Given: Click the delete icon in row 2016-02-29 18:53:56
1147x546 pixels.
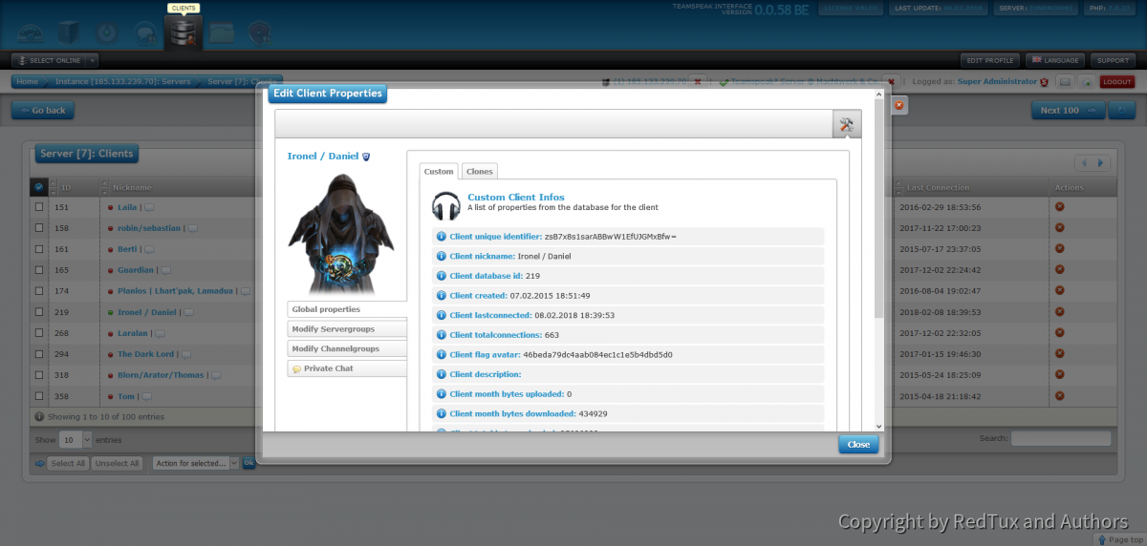Looking at the screenshot, I should point(1059,206).
